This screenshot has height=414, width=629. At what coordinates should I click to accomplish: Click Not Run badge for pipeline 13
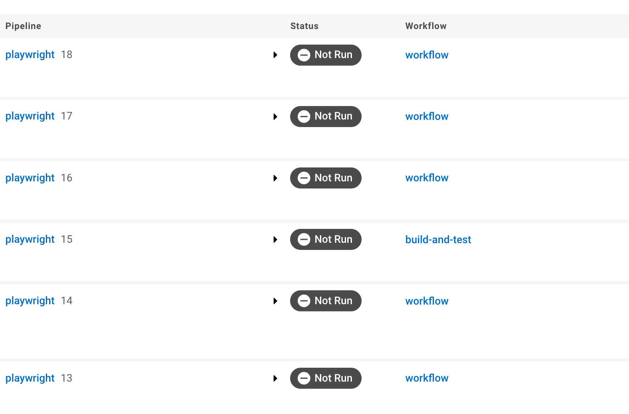click(325, 378)
